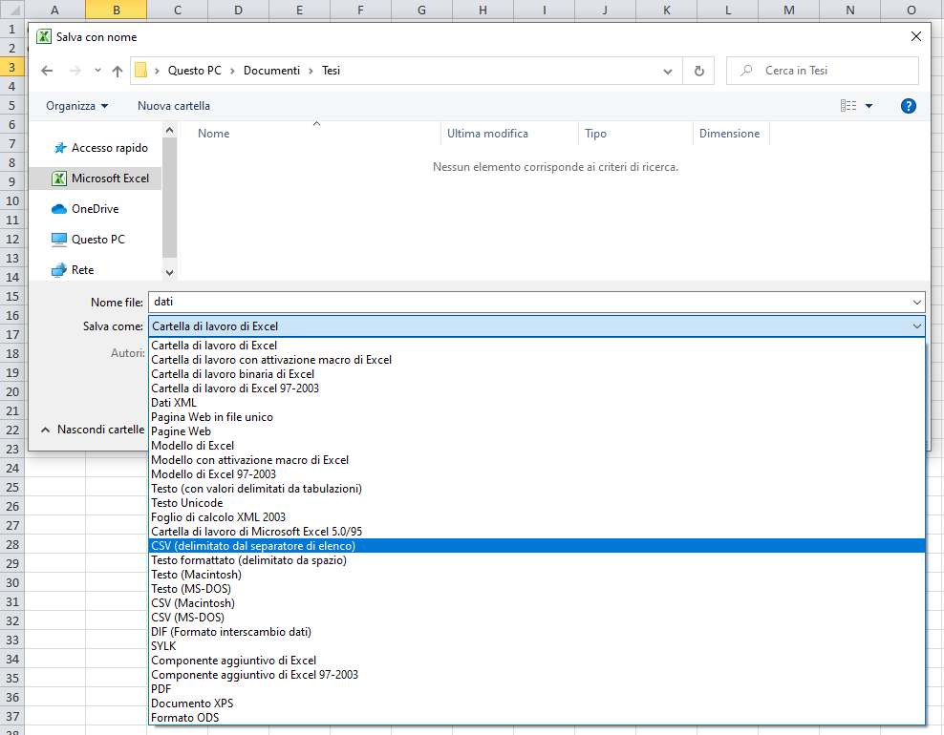Open help with the blue question icon
944x735 pixels.
pyautogui.click(x=909, y=106)
